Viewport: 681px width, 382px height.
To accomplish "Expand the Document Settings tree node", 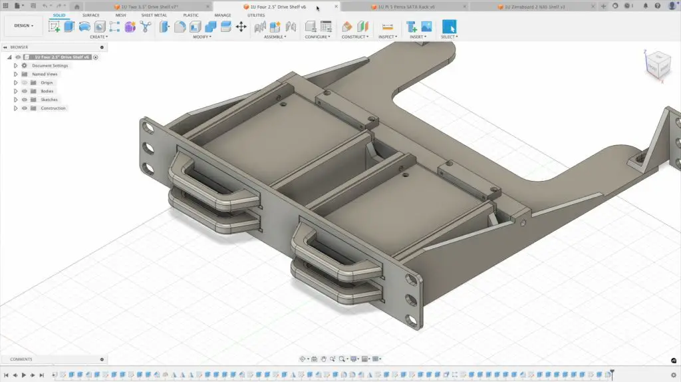I will [15, 66].
